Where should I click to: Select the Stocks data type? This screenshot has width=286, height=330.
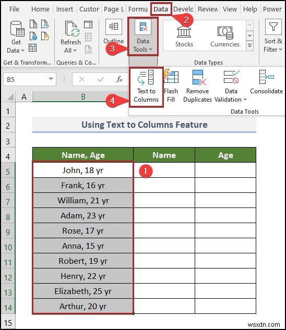coord(184,36)
